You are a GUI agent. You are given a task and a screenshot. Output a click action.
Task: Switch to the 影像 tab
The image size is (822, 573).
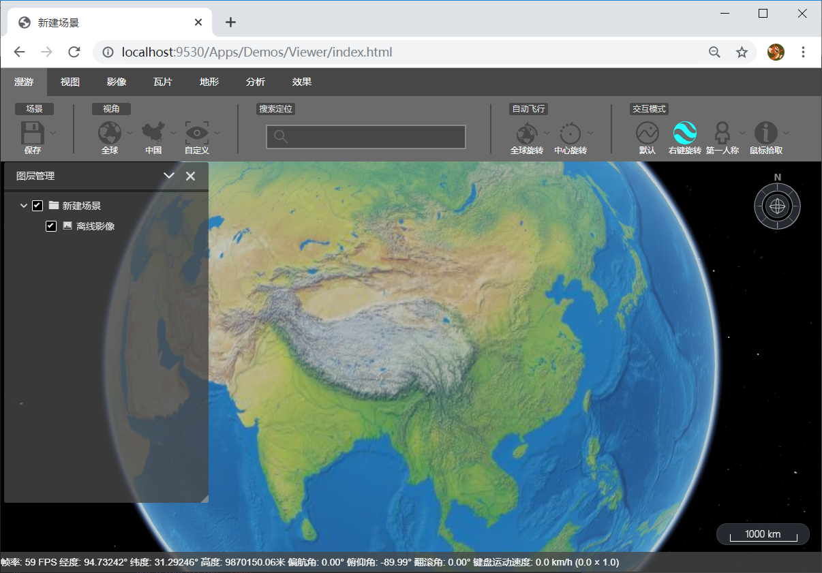point(117,82)
